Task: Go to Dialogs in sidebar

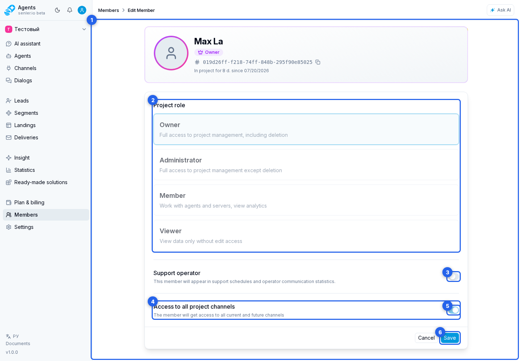Action: pyautogui.click(x=46, y=81)
